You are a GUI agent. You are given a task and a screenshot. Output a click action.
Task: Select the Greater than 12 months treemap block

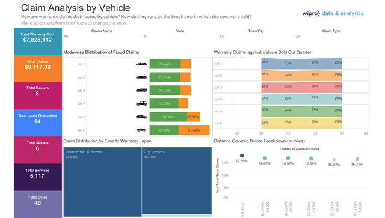(102, 182)
